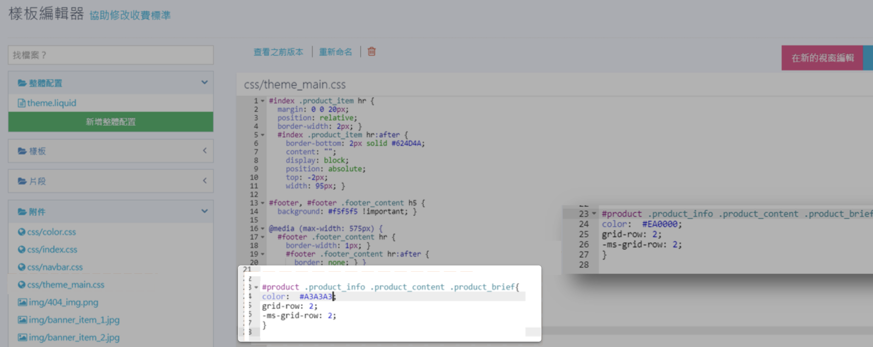The width and height of the screenshot is (873, 347).
Task: Click image icon beside img/banner_item_1.jpg
Action: [22, 320]
